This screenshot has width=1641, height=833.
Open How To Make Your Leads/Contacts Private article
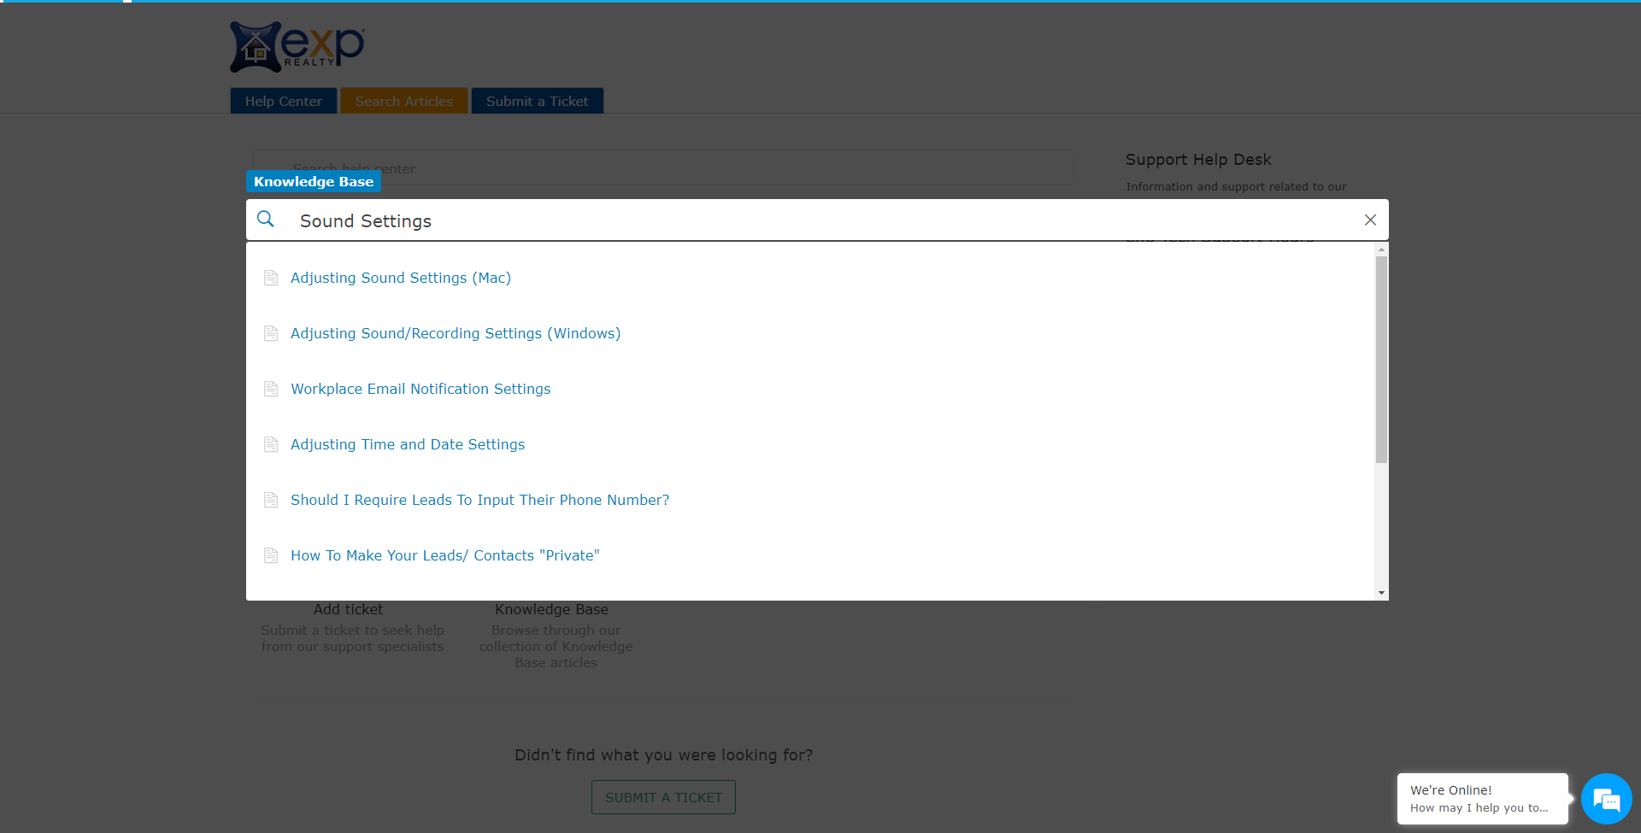(445, 555)
